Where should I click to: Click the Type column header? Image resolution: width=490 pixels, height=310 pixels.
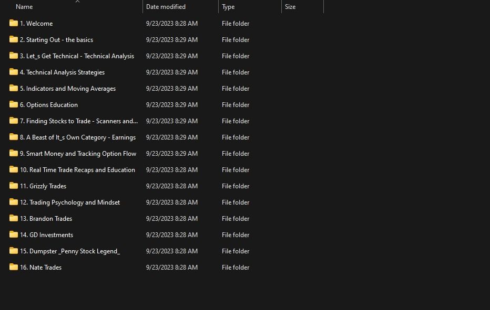click(228, 7)
